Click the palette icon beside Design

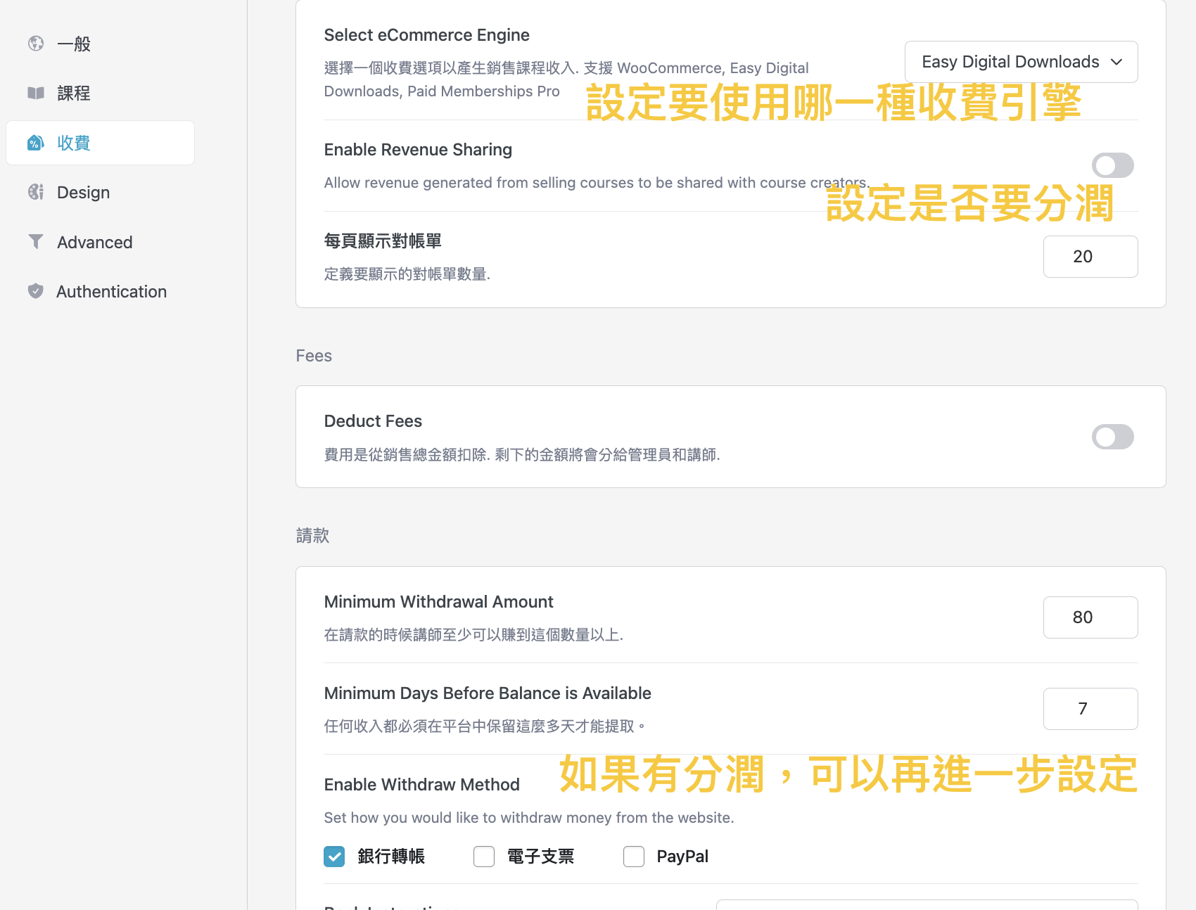point(36,192)
